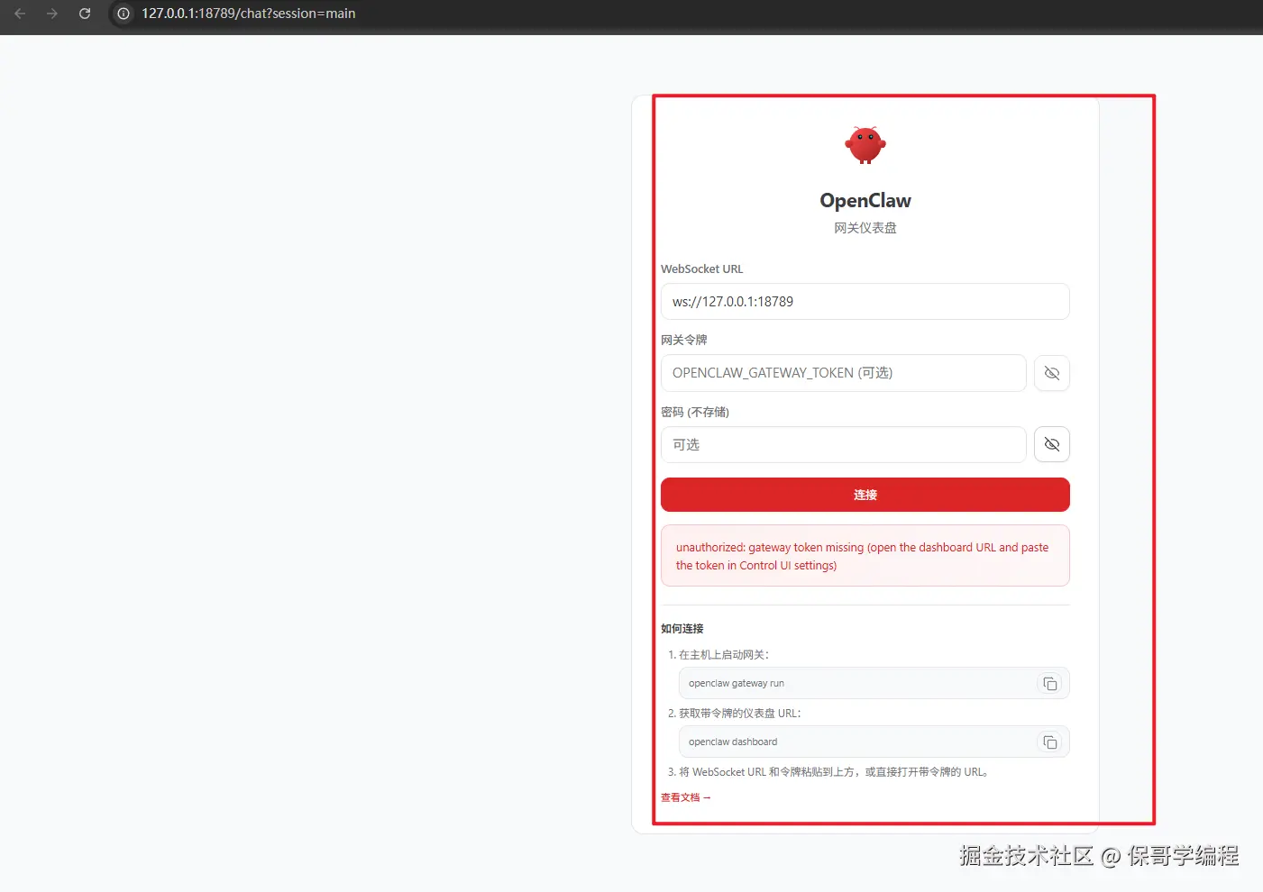Click the 密码 (不存储) label
Screen dimensions: 1263x892
click(694, 412)
